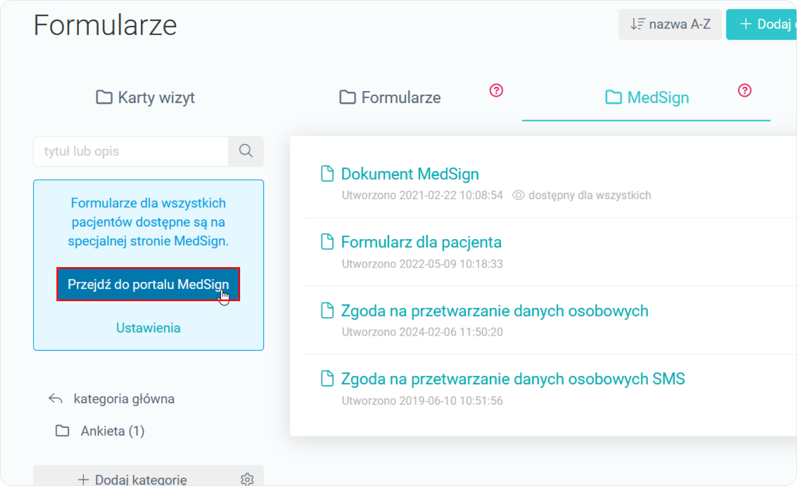
Task: Click the eye icon dostępny dla wszystkich
Action: (x=519, y=195)
